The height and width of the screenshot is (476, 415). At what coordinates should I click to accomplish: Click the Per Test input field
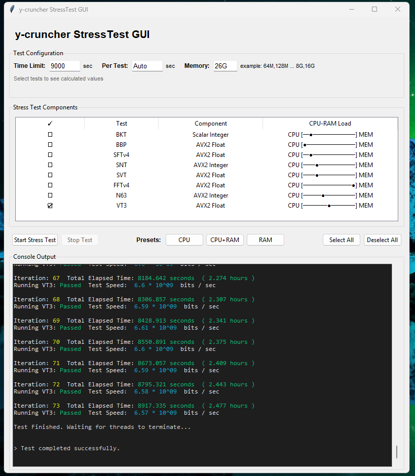point(147,66)
